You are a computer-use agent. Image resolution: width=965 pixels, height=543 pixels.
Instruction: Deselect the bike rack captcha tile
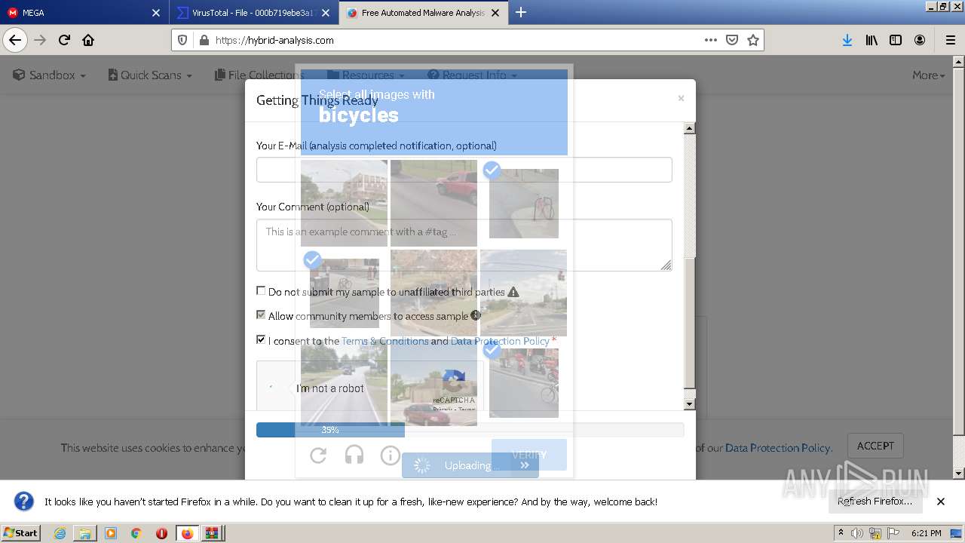click(523, 203)
